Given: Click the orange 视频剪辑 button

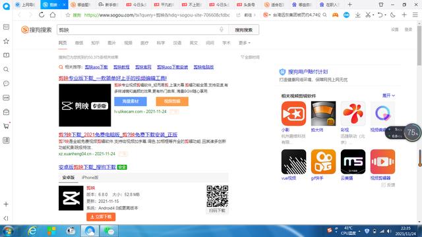Looking at the screenshot, I should tap(172, 101).
